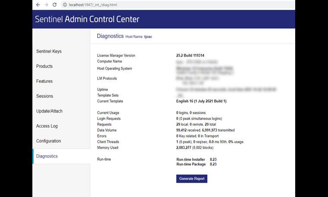Click the site information icon in address bar
This screenshot has width=328, height=197.
[65, 5]
